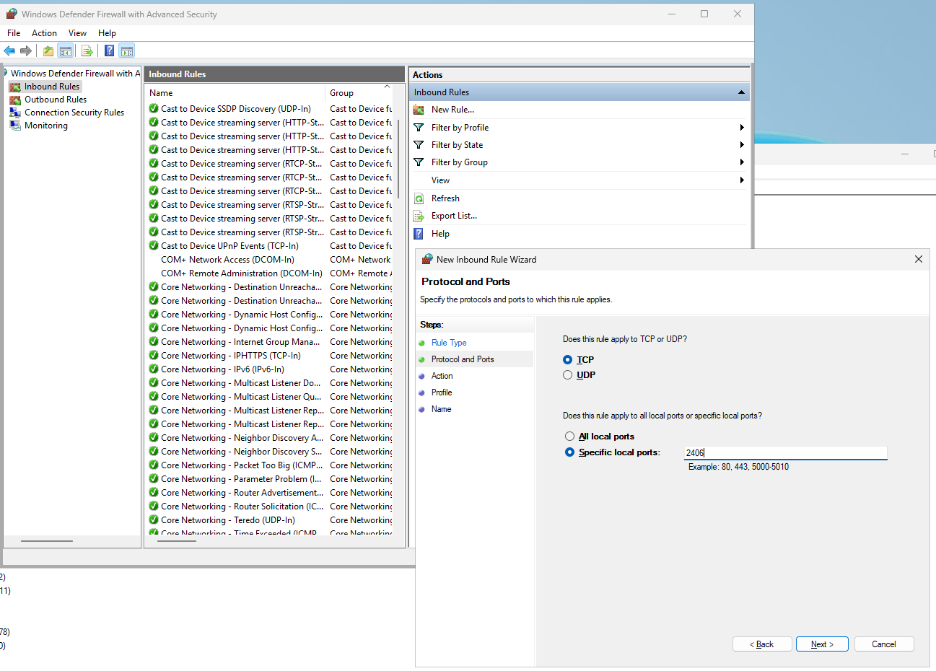Click the Refresh icon in Actions pane
936x671 pixels.
tap(419, 198)
